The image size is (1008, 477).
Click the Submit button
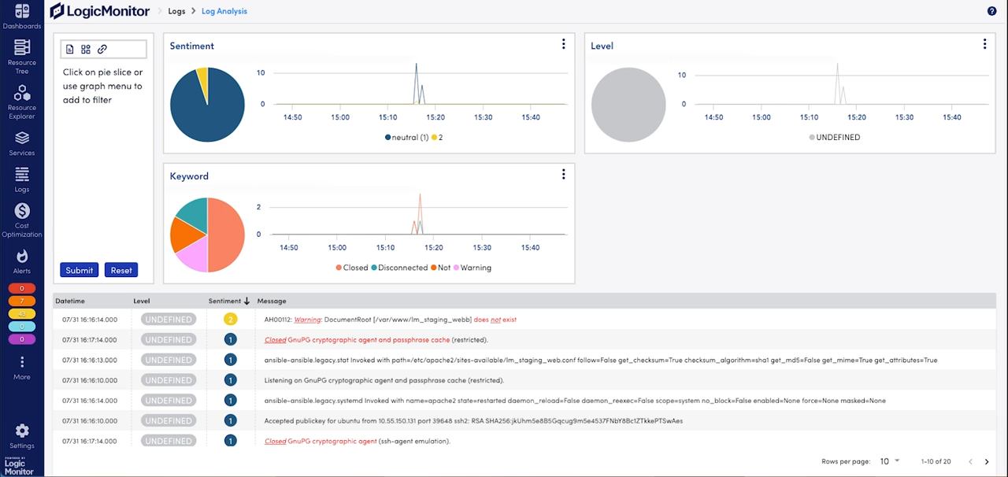79,269
